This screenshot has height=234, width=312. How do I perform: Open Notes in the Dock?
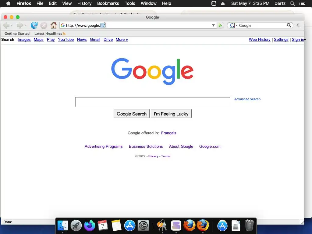tap(116, 225)
